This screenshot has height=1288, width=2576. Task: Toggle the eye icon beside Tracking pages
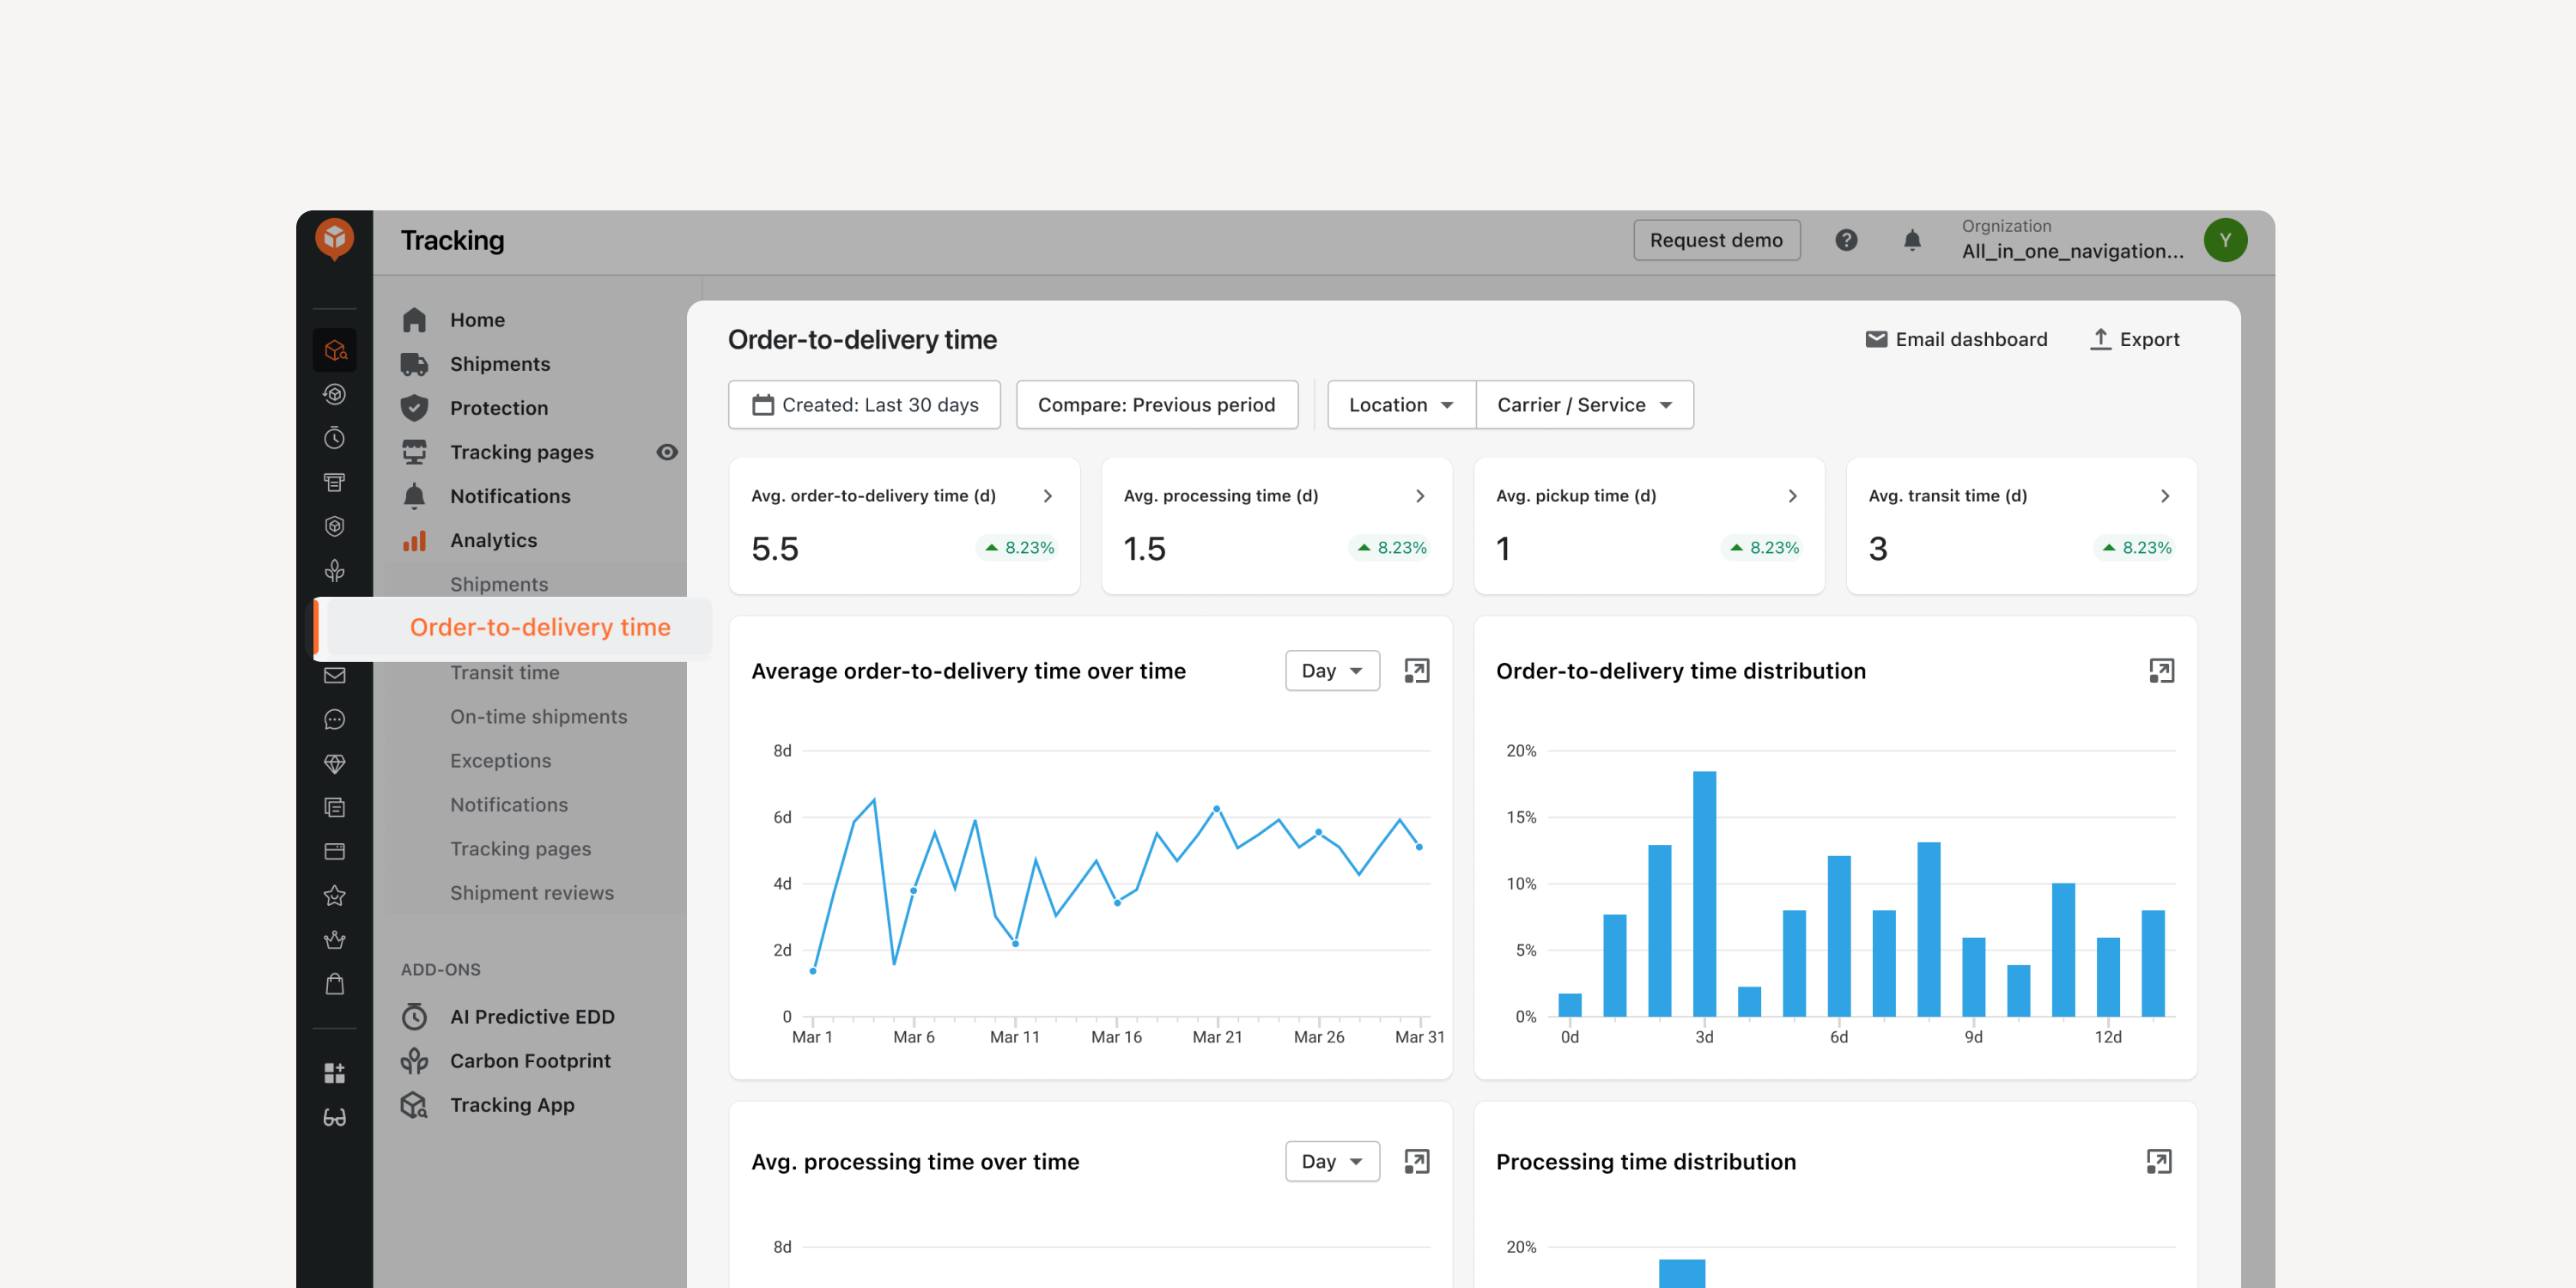point(667,452)
